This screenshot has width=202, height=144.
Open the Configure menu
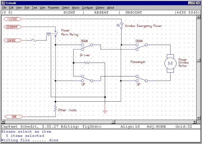87,8
